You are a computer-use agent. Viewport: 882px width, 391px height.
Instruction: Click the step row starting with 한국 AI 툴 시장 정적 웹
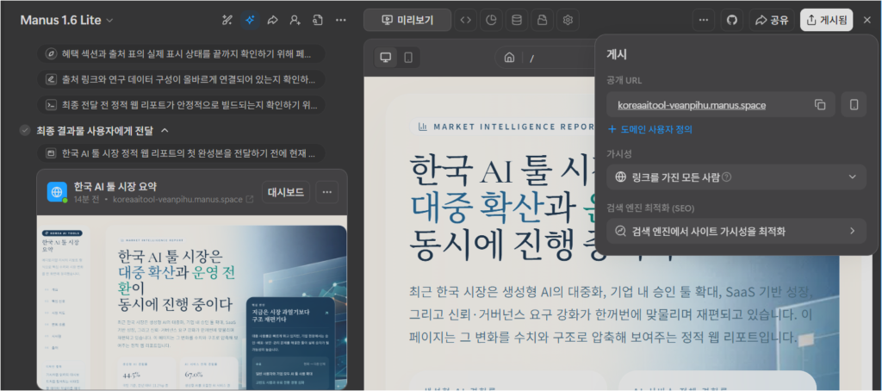[x=181, y=153]
